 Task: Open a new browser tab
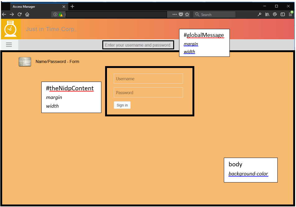[x=72, y=6]
